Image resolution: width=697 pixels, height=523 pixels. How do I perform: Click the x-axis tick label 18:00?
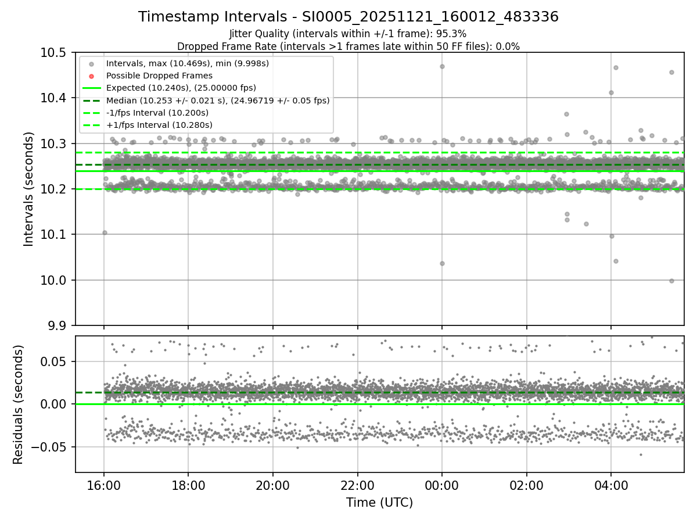tap(188, 485)
